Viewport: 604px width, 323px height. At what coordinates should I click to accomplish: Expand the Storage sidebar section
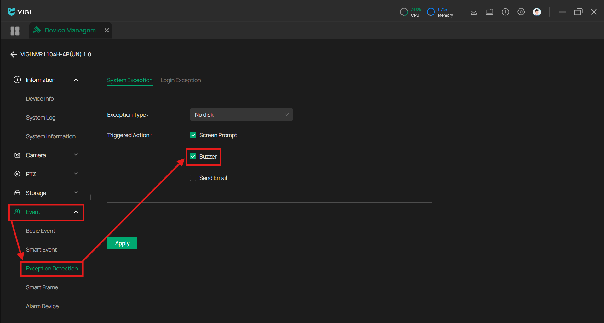tap(46, 193)
